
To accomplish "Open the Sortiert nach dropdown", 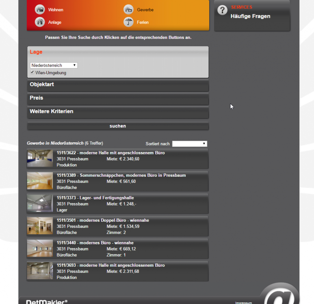I will coord(189,143).
